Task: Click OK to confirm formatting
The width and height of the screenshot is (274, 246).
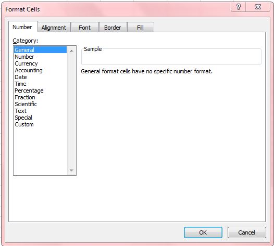Action: (x=203, y=232)
